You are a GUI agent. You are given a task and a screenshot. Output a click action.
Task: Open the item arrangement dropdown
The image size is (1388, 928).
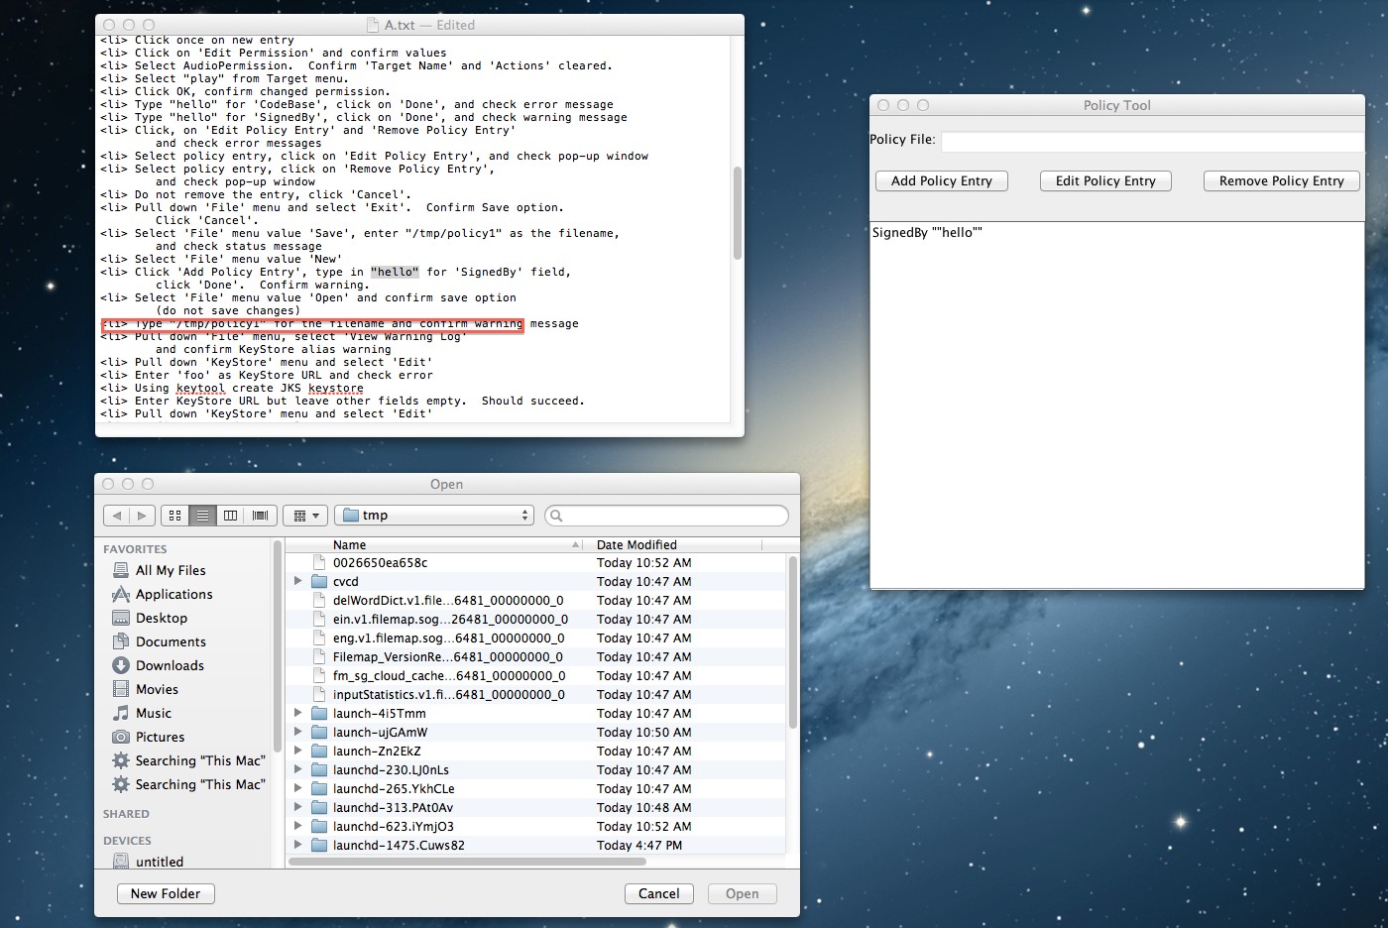point(305,516)
